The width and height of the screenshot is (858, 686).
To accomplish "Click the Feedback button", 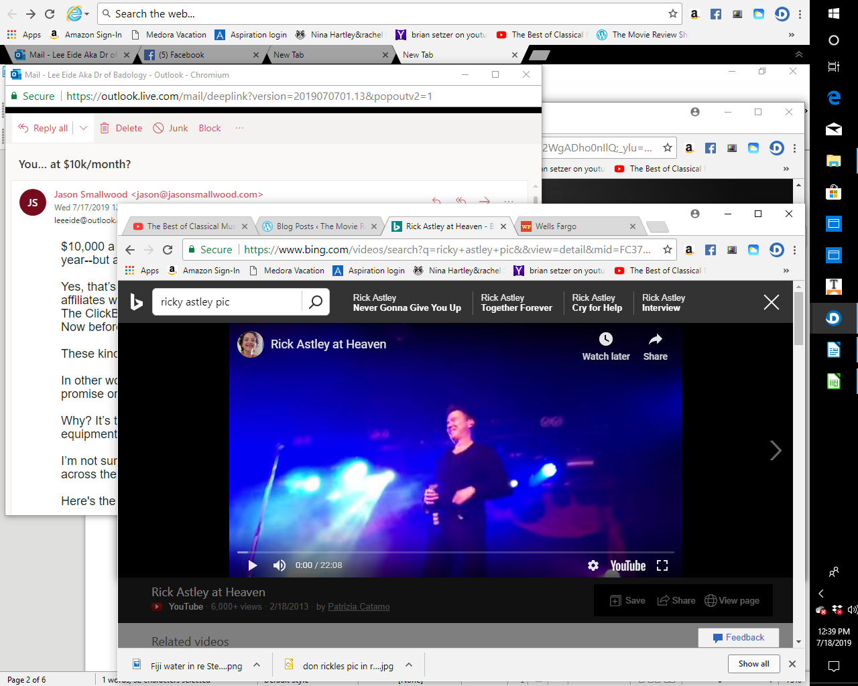I will pyautogui.click(x=738, y=637).
